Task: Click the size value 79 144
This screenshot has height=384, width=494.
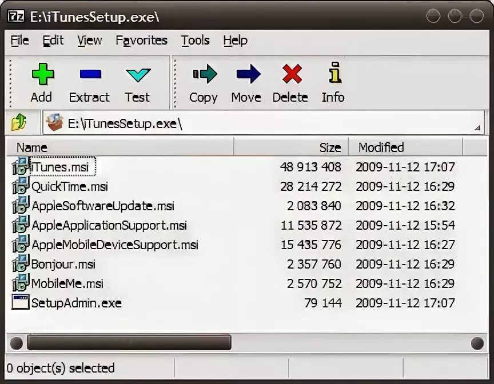Action: [x=323, y=303]
